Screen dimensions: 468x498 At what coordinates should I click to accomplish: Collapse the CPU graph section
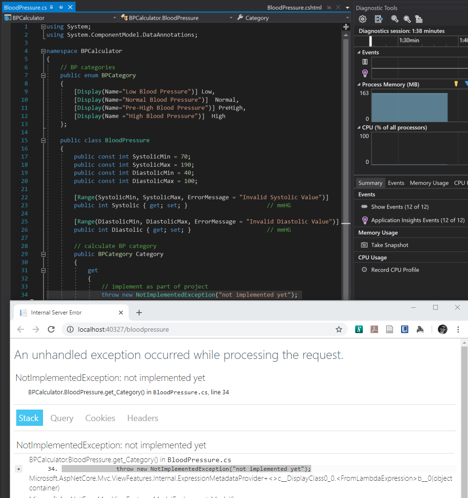click(x=359, y=127)
